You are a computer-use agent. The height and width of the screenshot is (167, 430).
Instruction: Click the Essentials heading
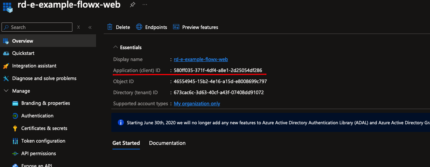(131, 47)
